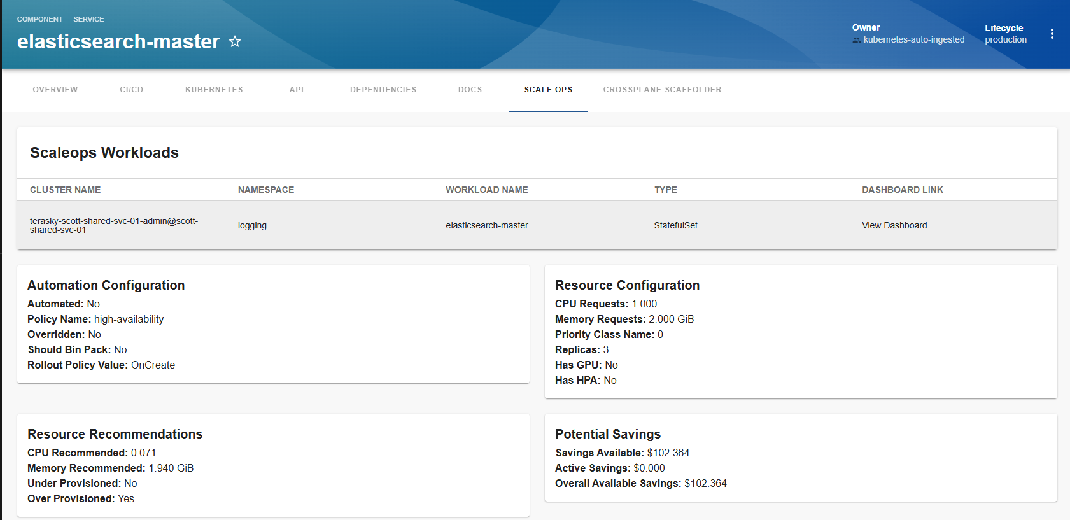Viewport: 1070px width, 520px height.
Task: Open the Crossplane Scaffolder tab
Action: 662,90
